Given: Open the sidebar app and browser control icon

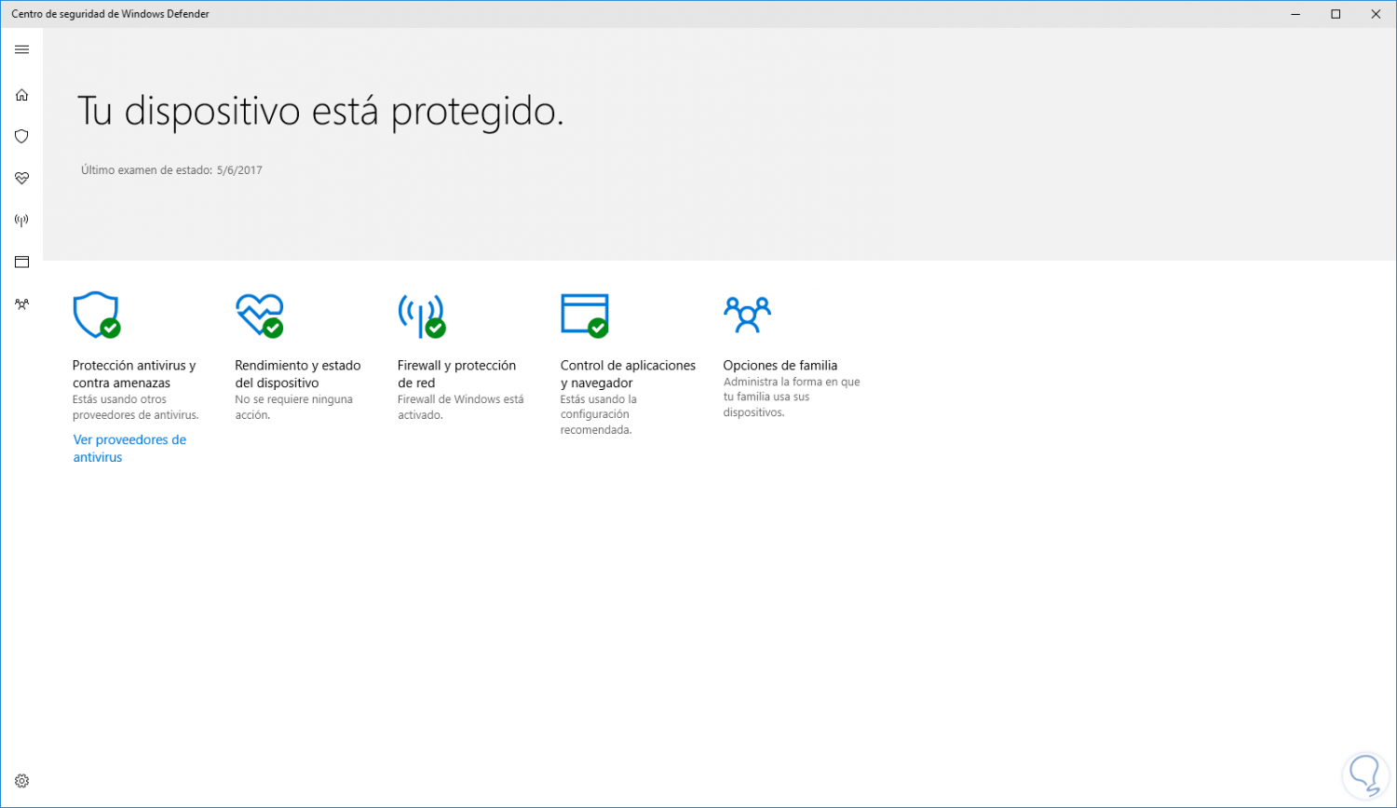Looking at the screenshot, I should (x=22, y=262).
